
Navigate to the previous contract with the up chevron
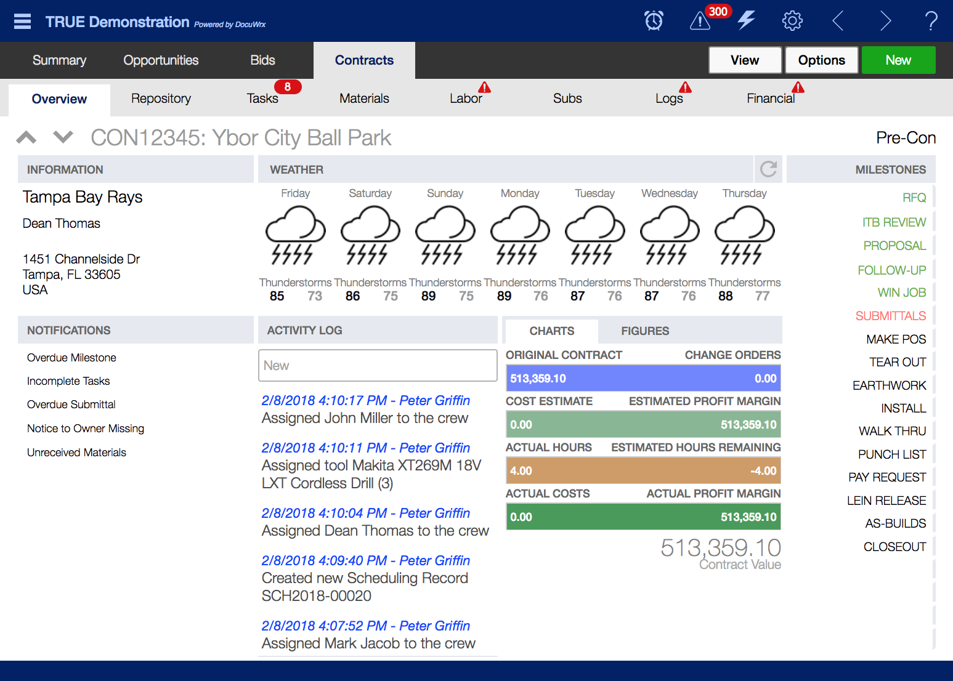(26, 137)
